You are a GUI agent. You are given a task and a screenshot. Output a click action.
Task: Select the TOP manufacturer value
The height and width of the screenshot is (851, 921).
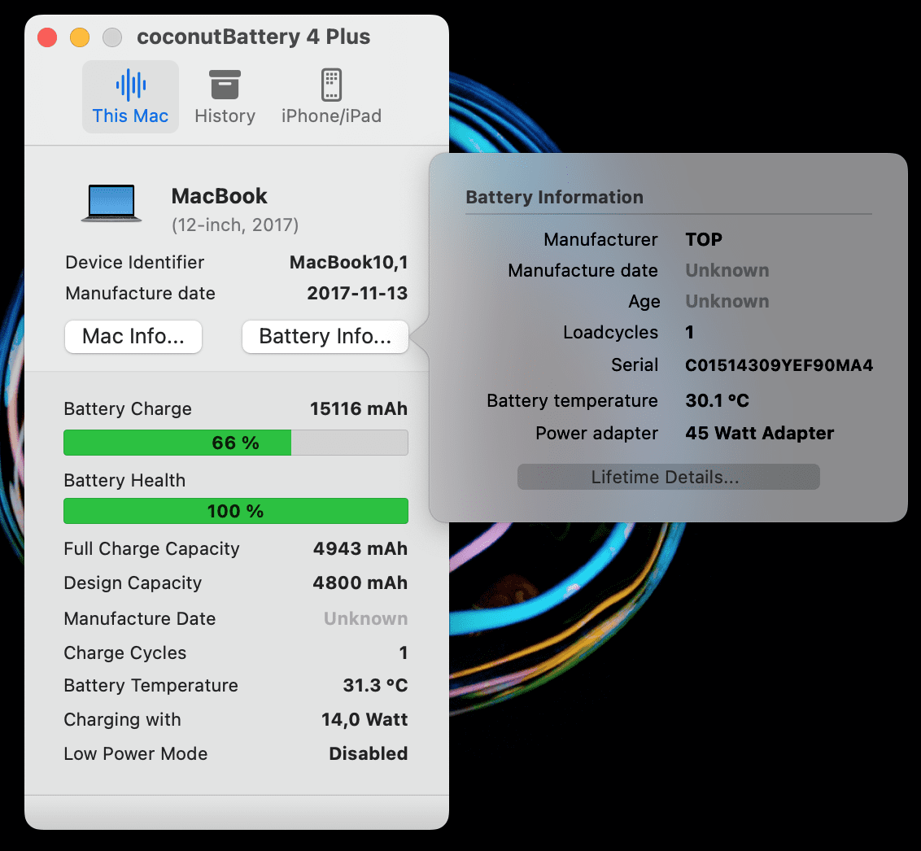coord(704,240)
